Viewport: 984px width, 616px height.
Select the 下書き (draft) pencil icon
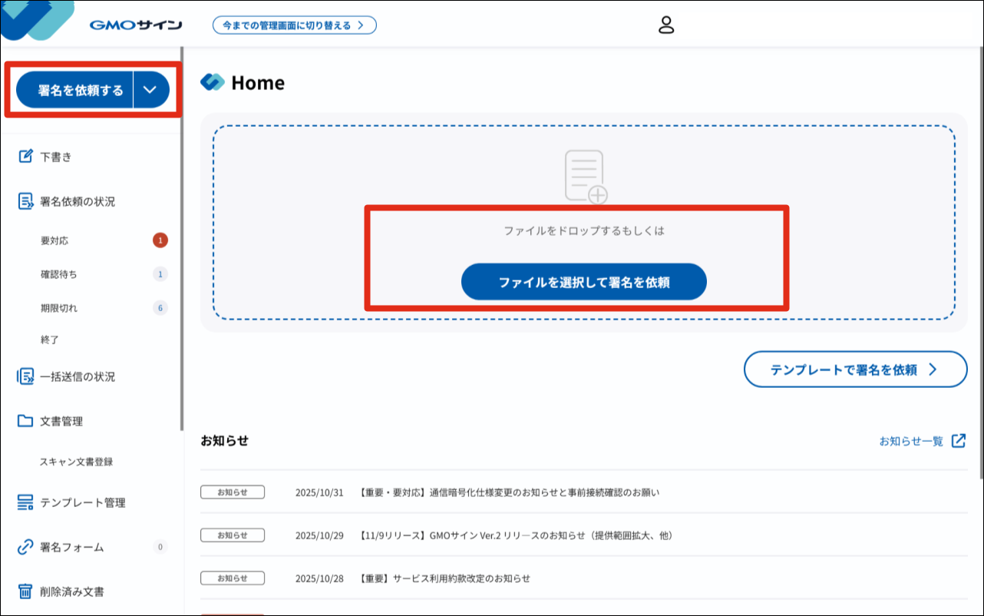coord(24,156)
